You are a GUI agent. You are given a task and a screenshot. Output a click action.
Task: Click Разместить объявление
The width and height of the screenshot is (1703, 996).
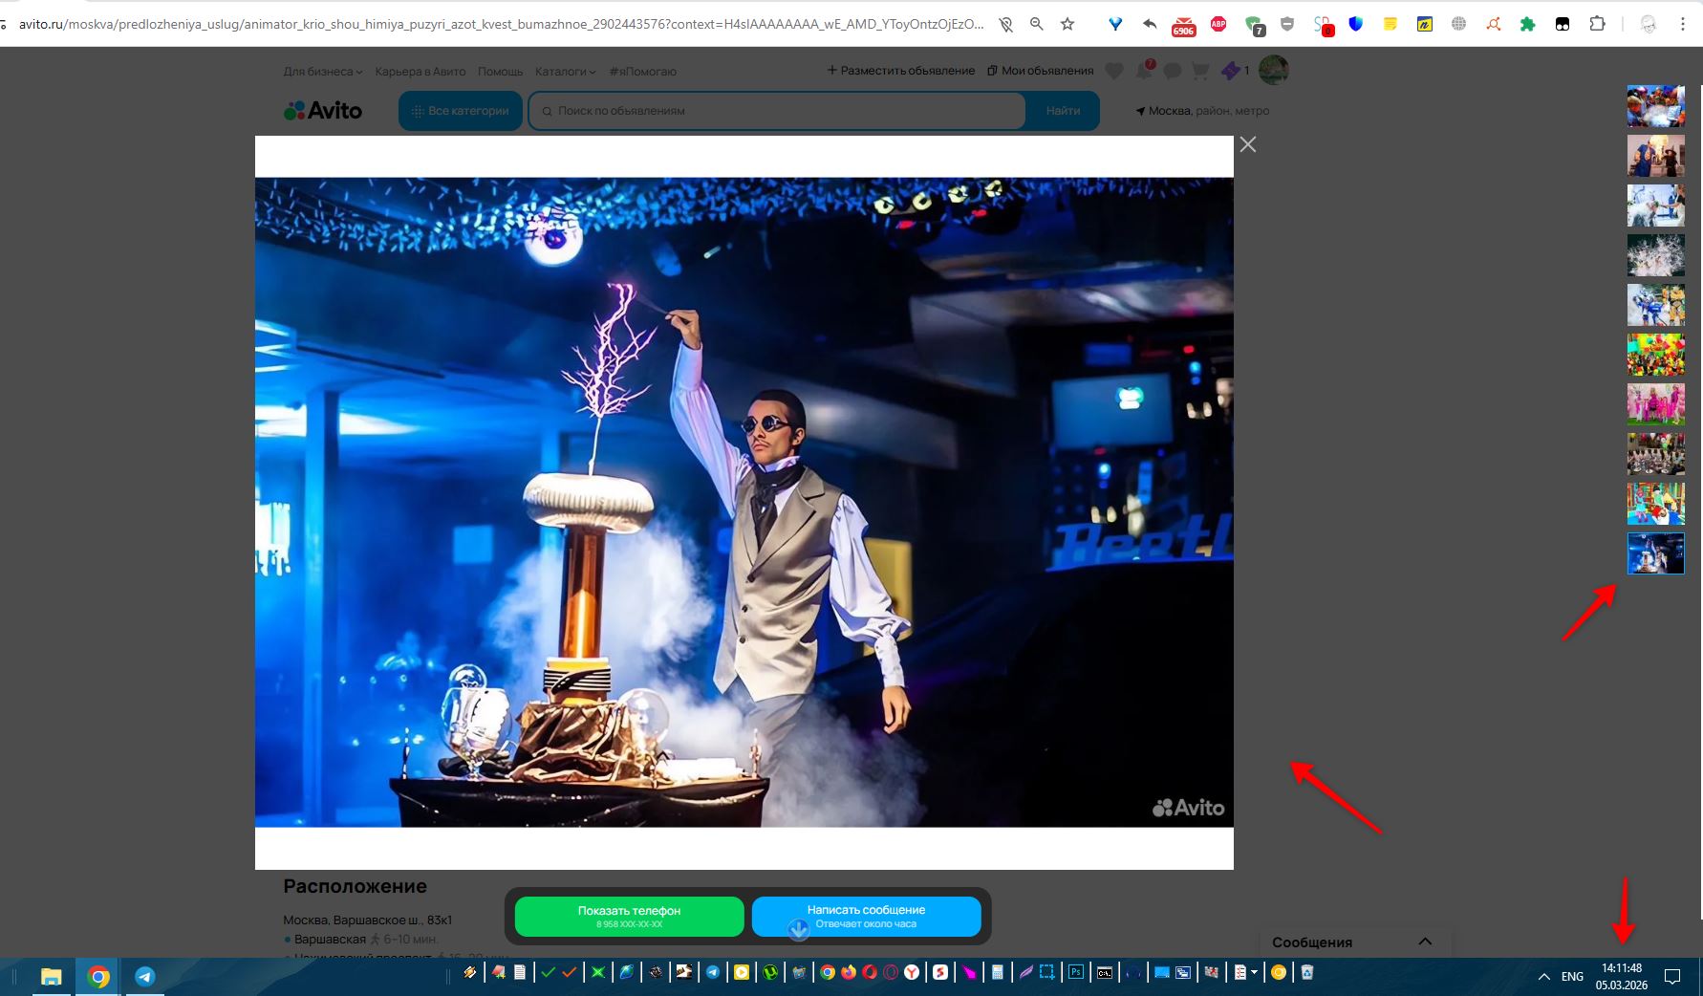(901, 71)
